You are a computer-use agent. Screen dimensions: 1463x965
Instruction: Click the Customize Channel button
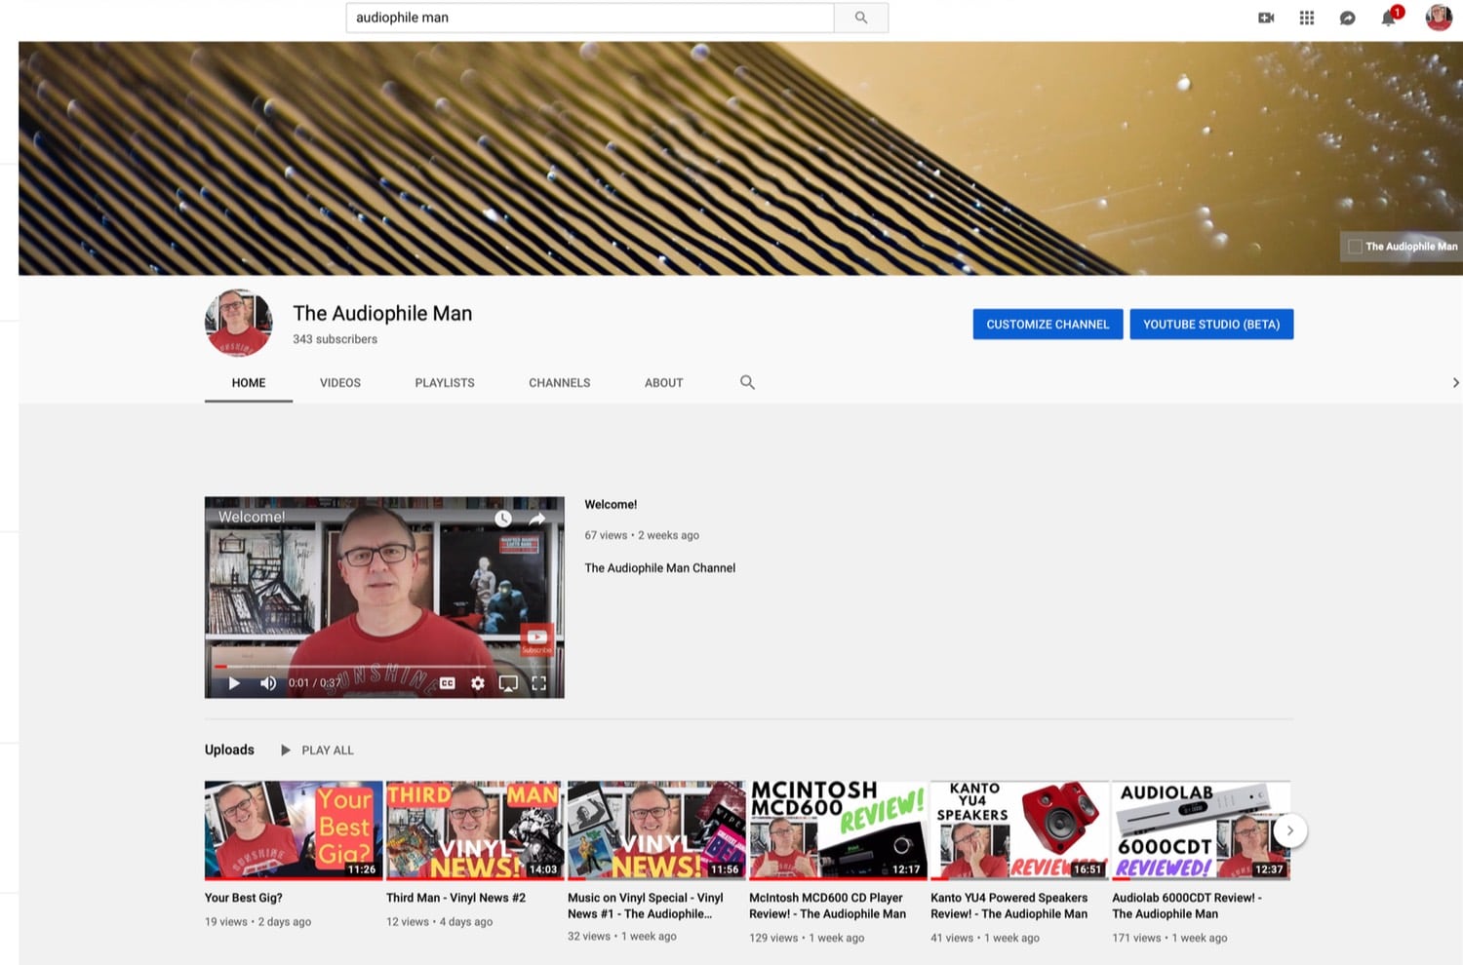(x=1048, y=325)
